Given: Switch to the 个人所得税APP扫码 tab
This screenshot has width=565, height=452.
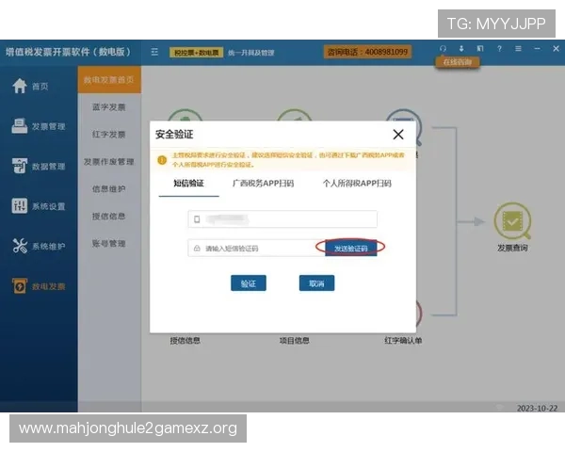Looking at the screenshot, I should tap(357, 184).
